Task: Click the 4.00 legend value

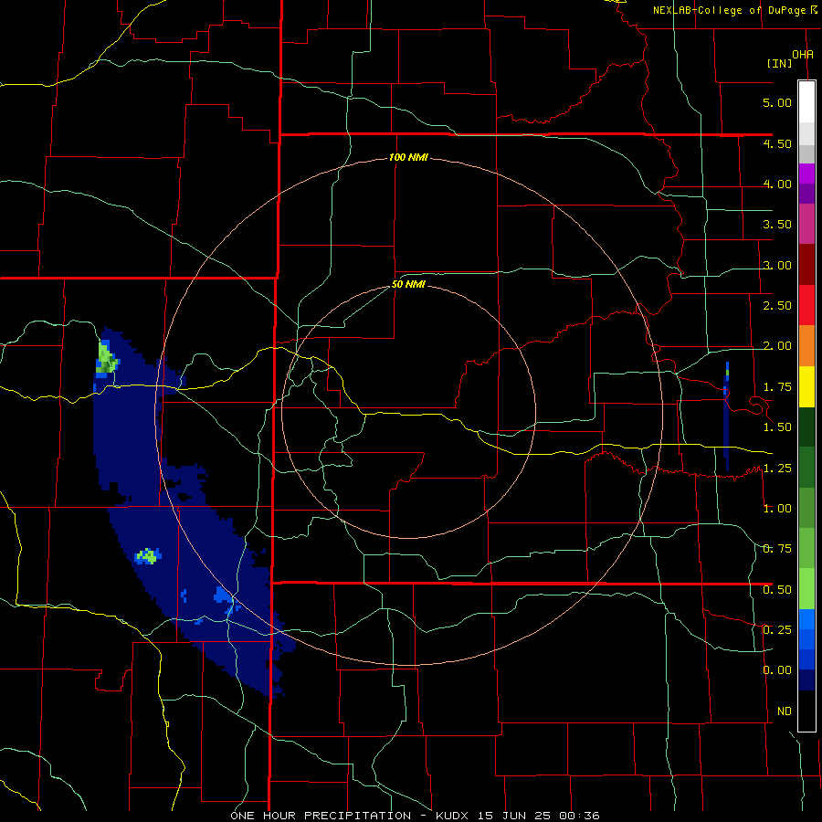Action: pos(777,184)
